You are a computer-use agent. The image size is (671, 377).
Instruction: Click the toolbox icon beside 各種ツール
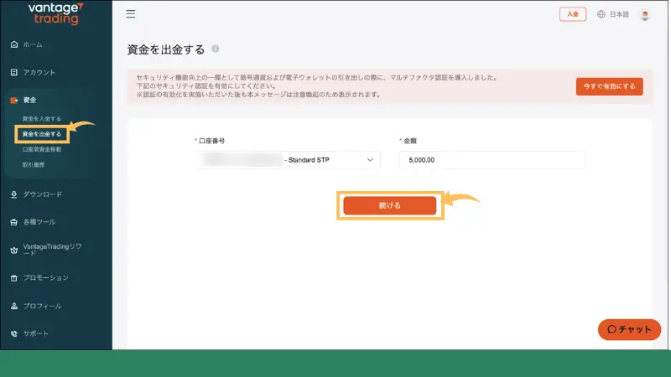click(14, 222)
